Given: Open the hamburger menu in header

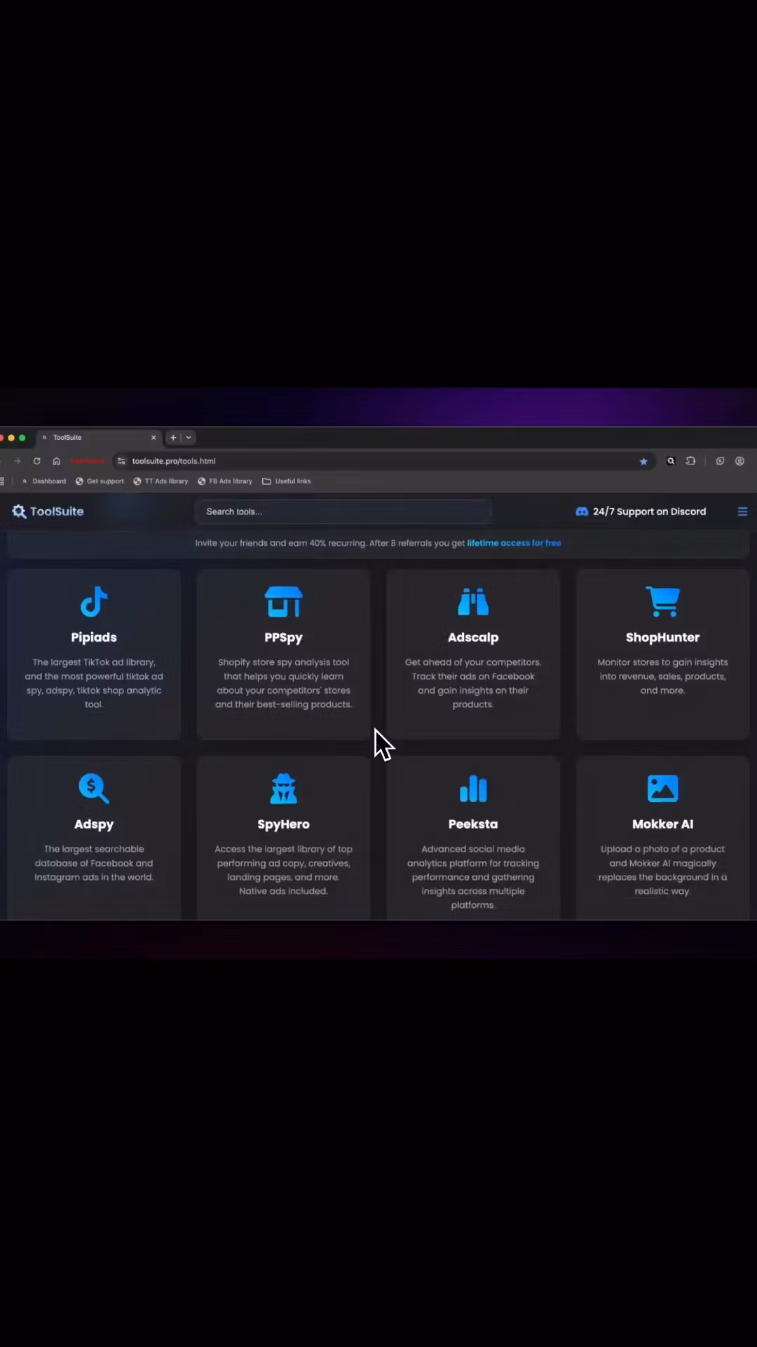Looking at the screenshot, I should pyautogui.click(x=742, y=511).
